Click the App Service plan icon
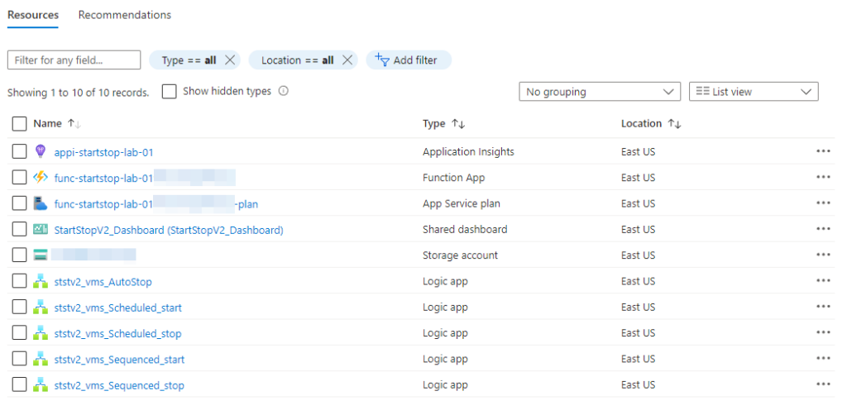Viewport: 847px width, 415px height. click(41, 203)
